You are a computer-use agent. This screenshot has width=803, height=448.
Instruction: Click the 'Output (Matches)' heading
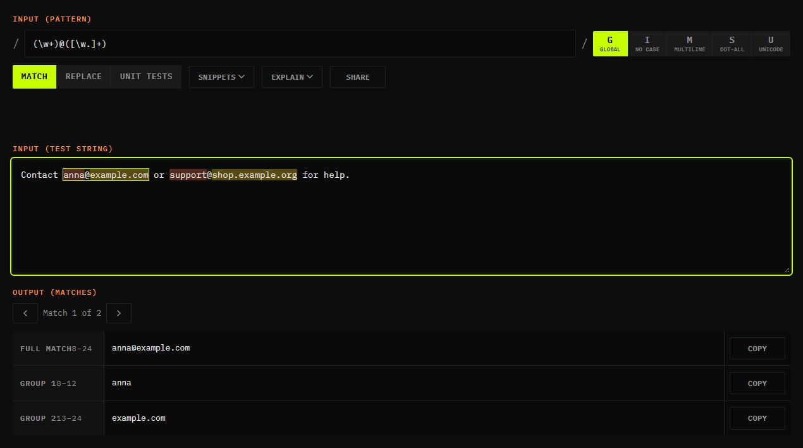coord(55,292)
